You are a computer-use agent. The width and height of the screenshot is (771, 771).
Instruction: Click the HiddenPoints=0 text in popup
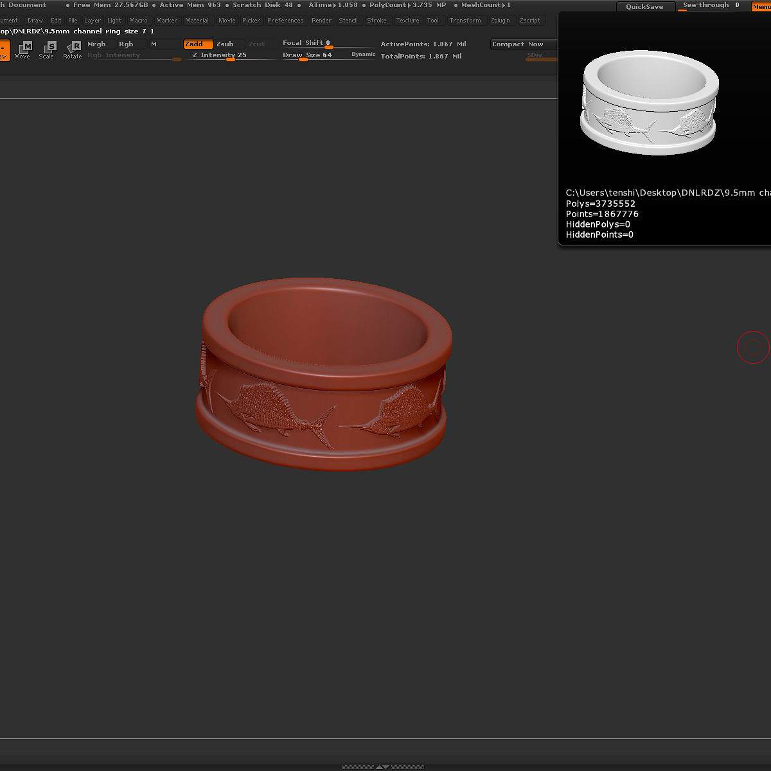pos(599,235)
